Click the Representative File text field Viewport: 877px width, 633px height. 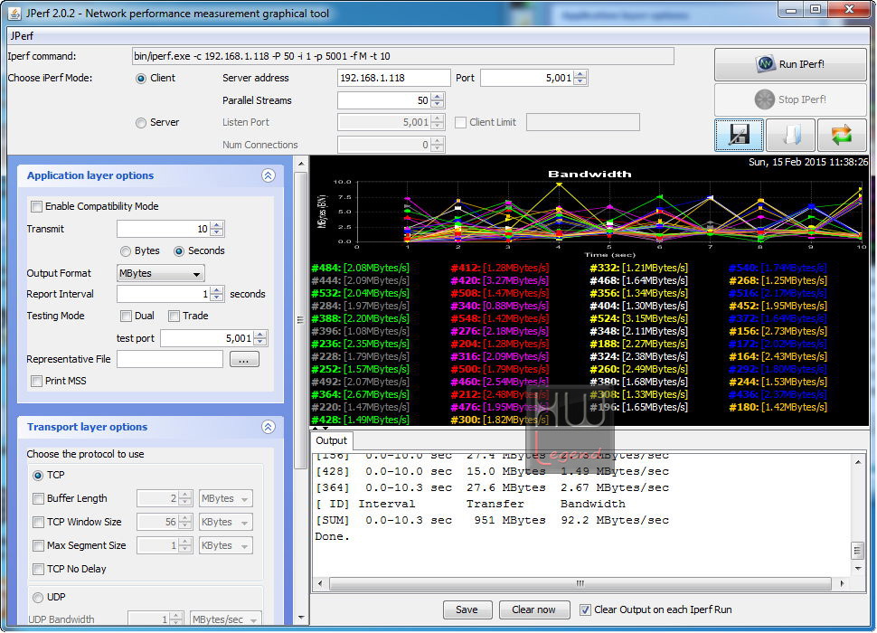coord(170,360)
